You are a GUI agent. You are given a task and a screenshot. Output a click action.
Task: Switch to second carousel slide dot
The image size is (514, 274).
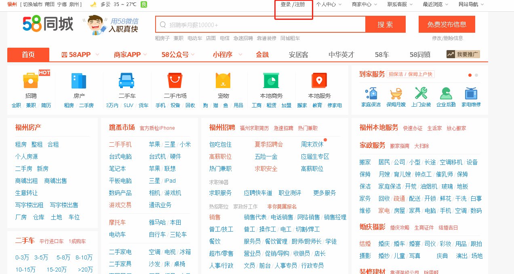tap(476, 75)
